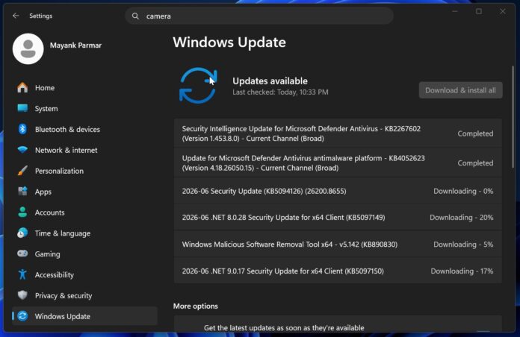The image size is (520, 337).
Task: Click Completed status for KB4052623
Action: click(x=476, y=163)
